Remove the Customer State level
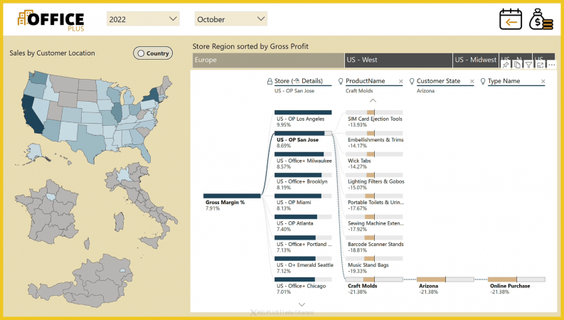This screenshot has width=564, height=320. (x=472, y=82)
